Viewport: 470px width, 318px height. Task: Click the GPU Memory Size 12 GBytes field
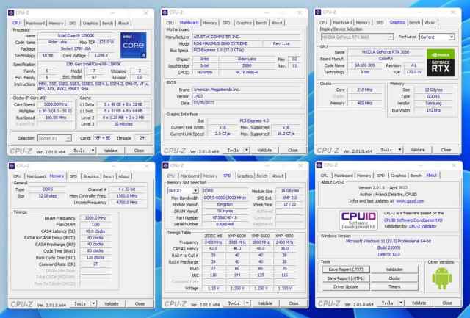433,90
